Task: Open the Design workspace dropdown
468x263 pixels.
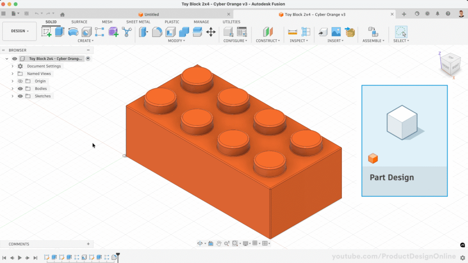Action: click(x=20, y=31)
